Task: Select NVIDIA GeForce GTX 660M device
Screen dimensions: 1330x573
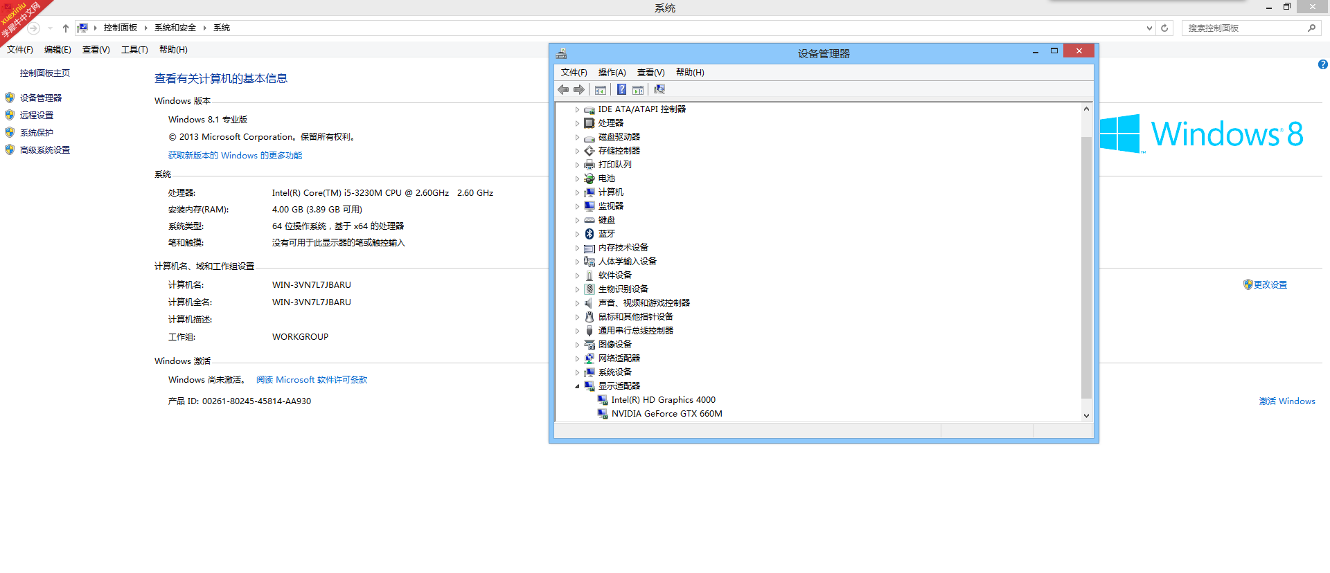Action: click(666, 414)
